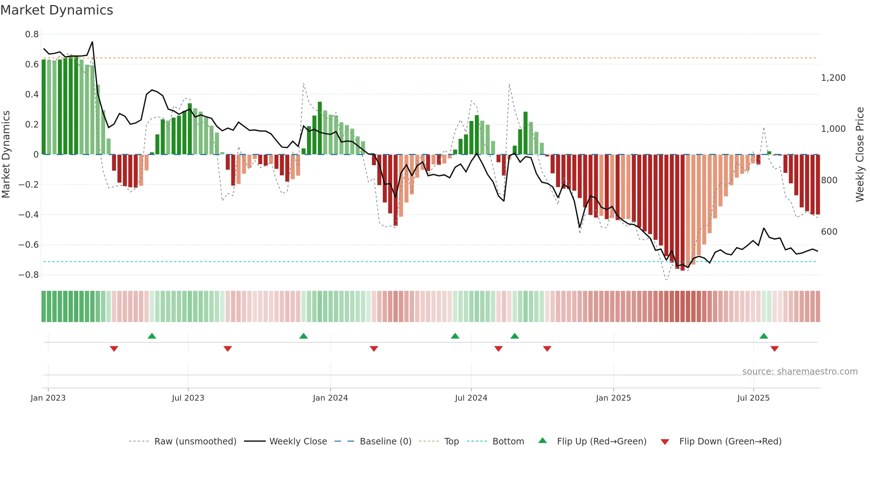Select the flip-up marker just after Jul 2025
The height and width of the screenshot is (489, 870).
tap(764, 336)
